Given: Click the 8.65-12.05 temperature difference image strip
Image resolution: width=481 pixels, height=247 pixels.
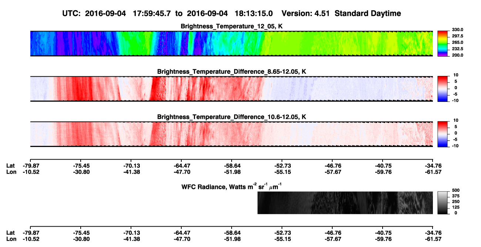Looking at the screenshot, I should pos(231,89).
